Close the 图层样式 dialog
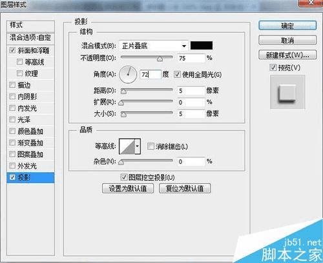Image resolution: width=323 pixels, height=263 pixels. tap(311, 3)
